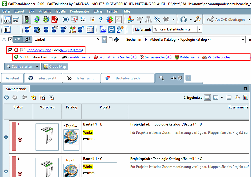Switch to list view in results toolbar

207,97
